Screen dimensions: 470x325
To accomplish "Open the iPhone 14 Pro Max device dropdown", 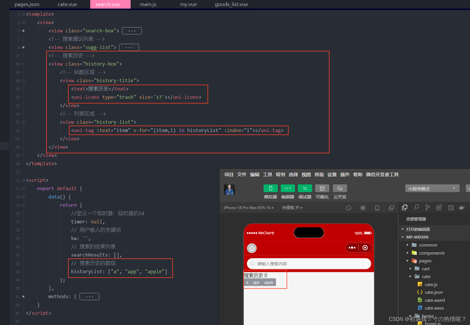I will point(249,208).
